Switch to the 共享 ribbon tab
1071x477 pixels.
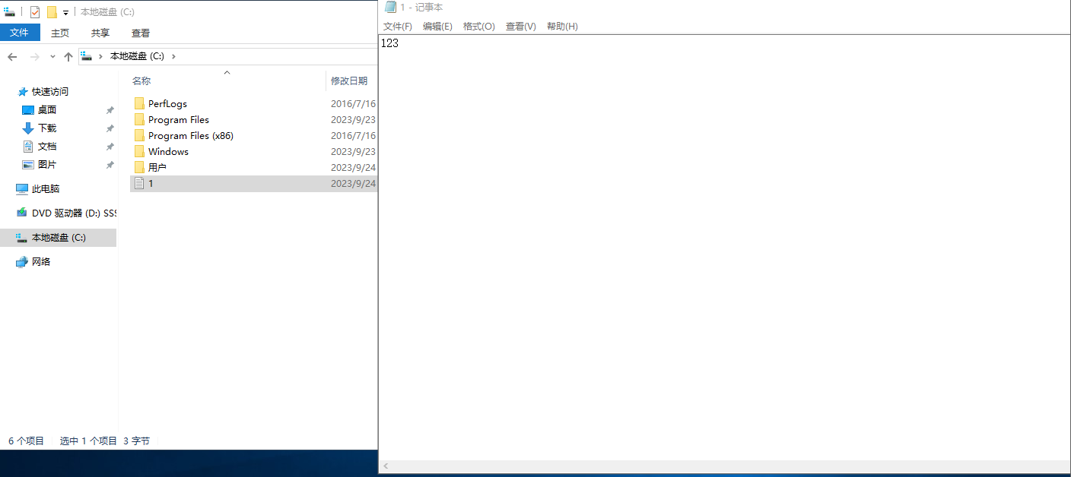point(100,33)
